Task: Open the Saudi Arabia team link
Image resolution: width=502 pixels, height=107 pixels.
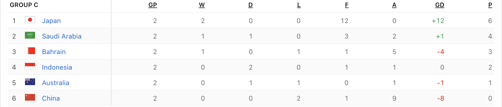Action: (62, 36)
